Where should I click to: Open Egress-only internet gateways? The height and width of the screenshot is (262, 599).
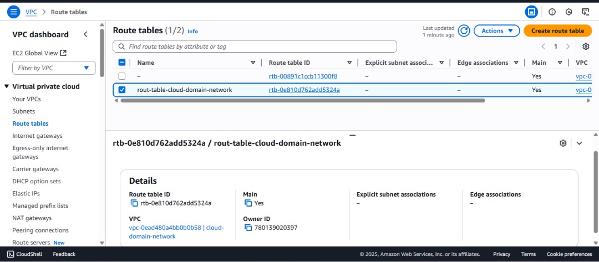[40, 152]
